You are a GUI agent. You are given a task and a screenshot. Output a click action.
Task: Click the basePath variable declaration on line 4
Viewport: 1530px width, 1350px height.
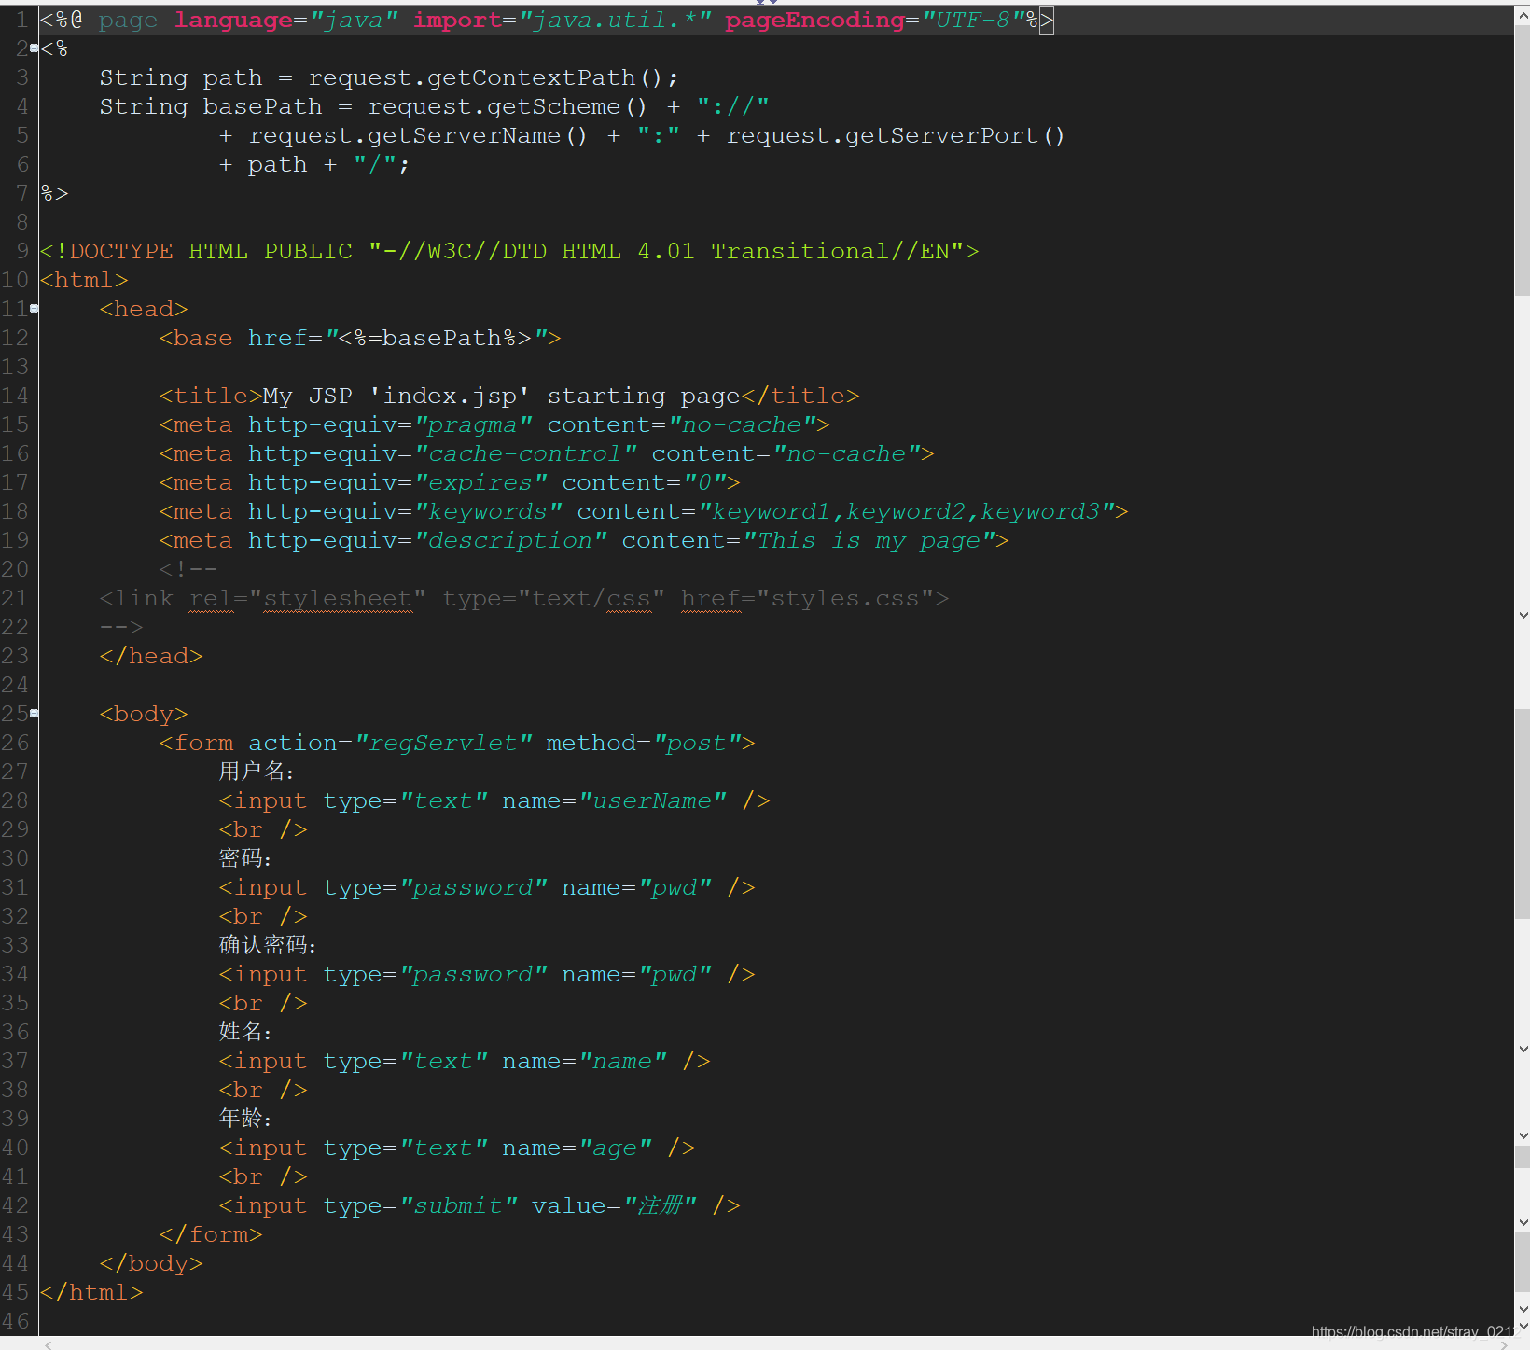[262, 106]
